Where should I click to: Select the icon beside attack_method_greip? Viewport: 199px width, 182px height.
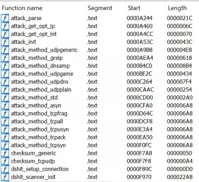tap(5, 58)
